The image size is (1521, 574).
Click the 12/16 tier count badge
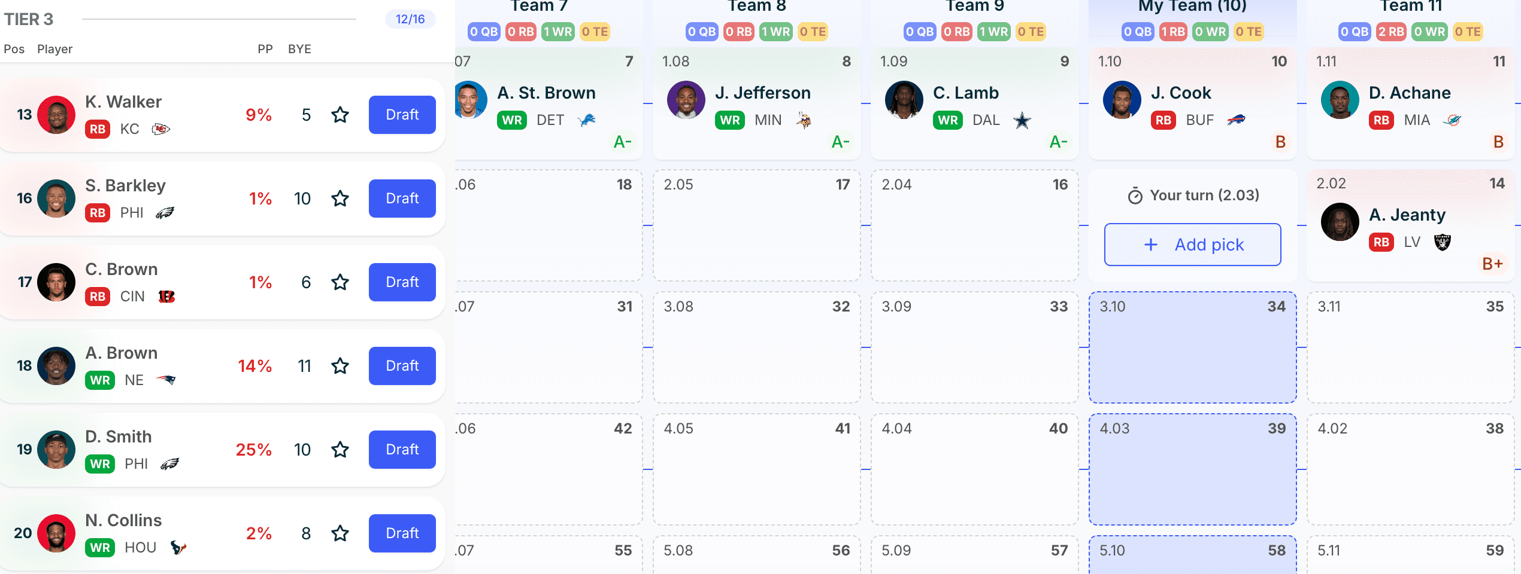pos(410,19)
